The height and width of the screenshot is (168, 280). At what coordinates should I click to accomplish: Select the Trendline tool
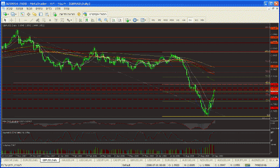coord(31,20)
